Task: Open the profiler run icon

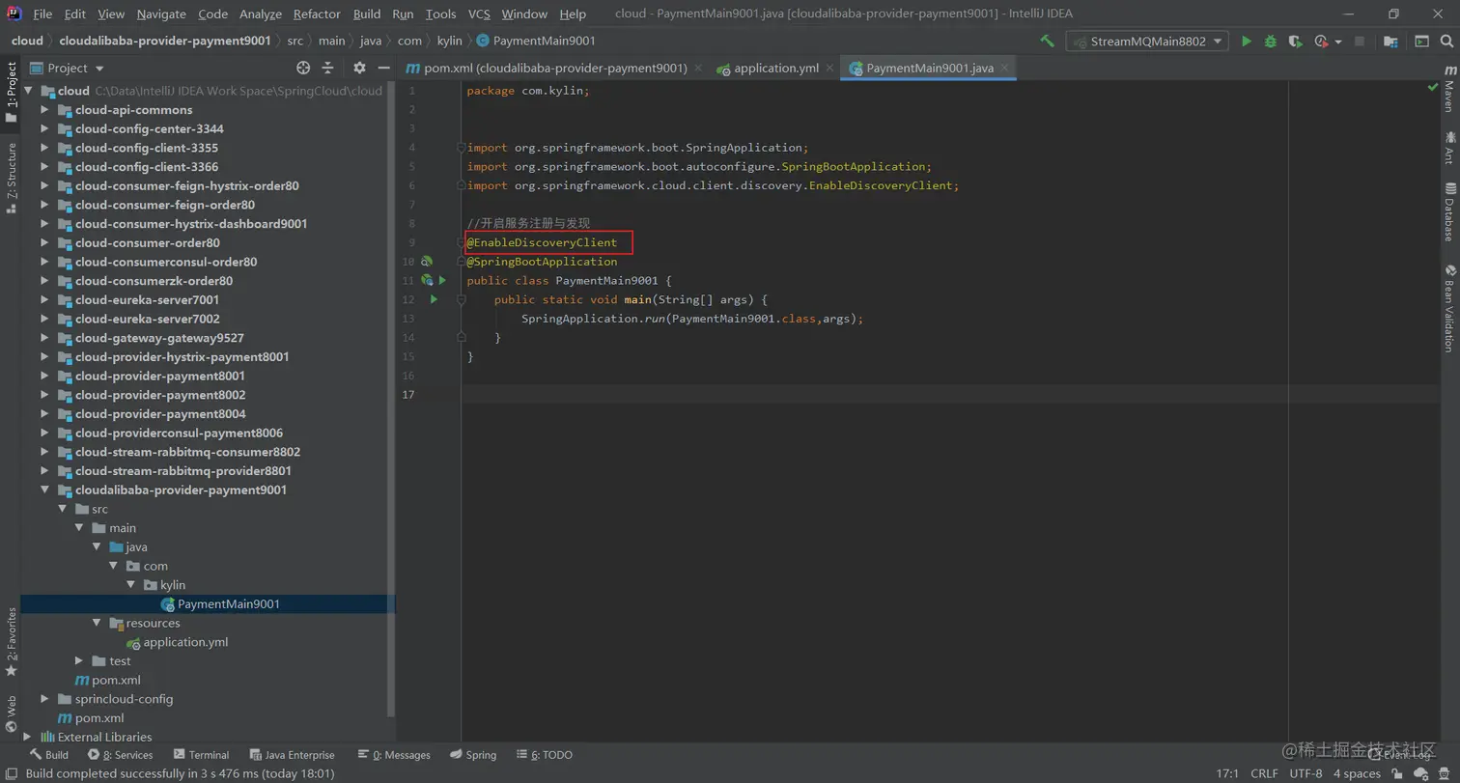Action: (1322, 42)
